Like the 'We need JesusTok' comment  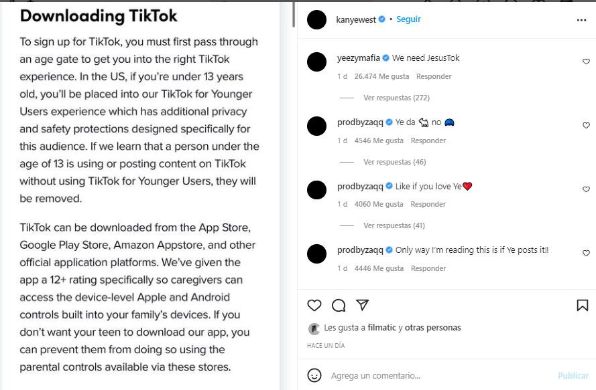tap(586, 62)
